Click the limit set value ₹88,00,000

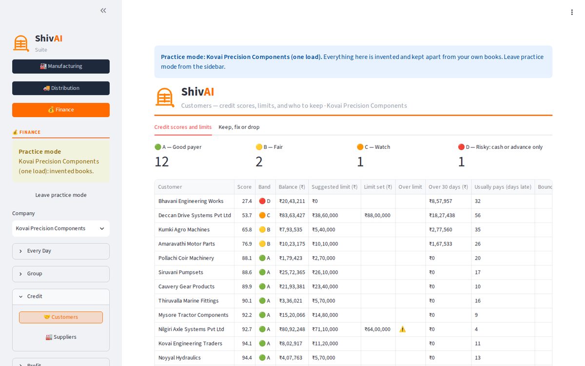377,215
